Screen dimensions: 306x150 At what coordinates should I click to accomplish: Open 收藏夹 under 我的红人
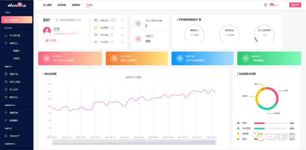(17, 51)
